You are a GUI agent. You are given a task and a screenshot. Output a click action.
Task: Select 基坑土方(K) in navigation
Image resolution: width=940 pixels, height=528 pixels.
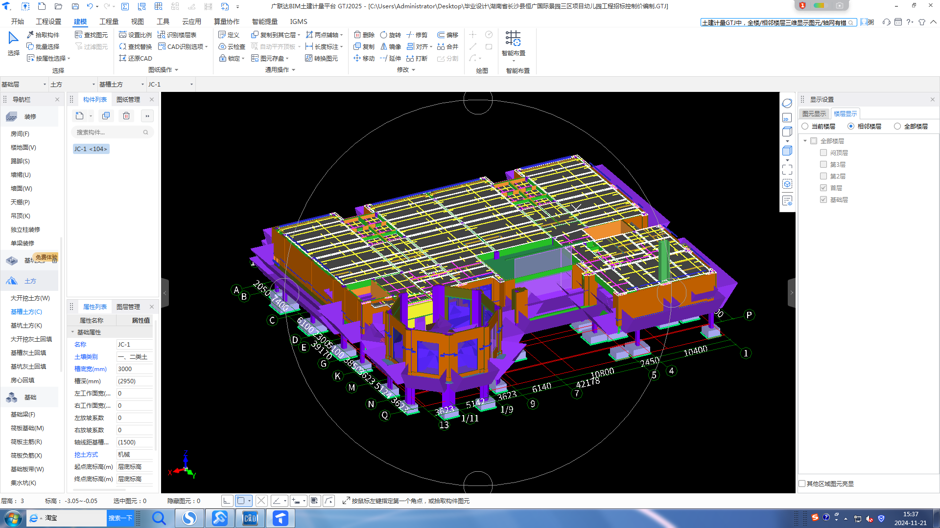pos(26,325)
